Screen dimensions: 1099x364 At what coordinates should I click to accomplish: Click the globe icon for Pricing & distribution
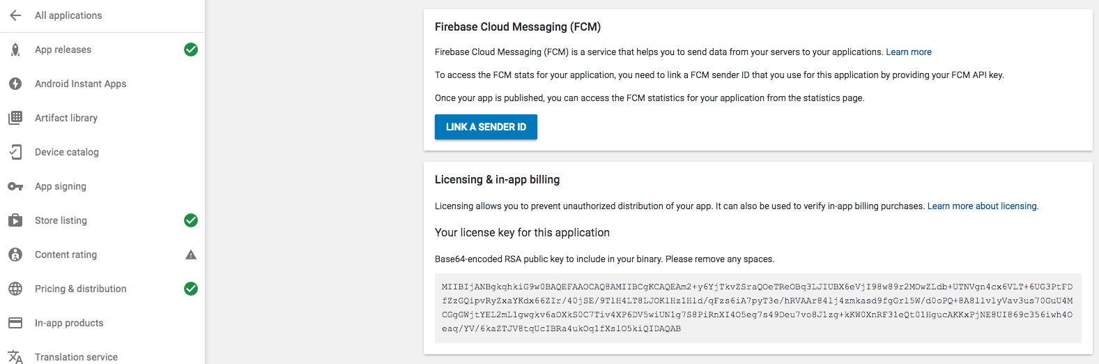[15, 289]
